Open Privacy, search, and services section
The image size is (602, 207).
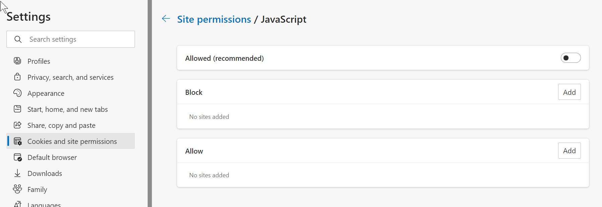[x=70, y=77]
